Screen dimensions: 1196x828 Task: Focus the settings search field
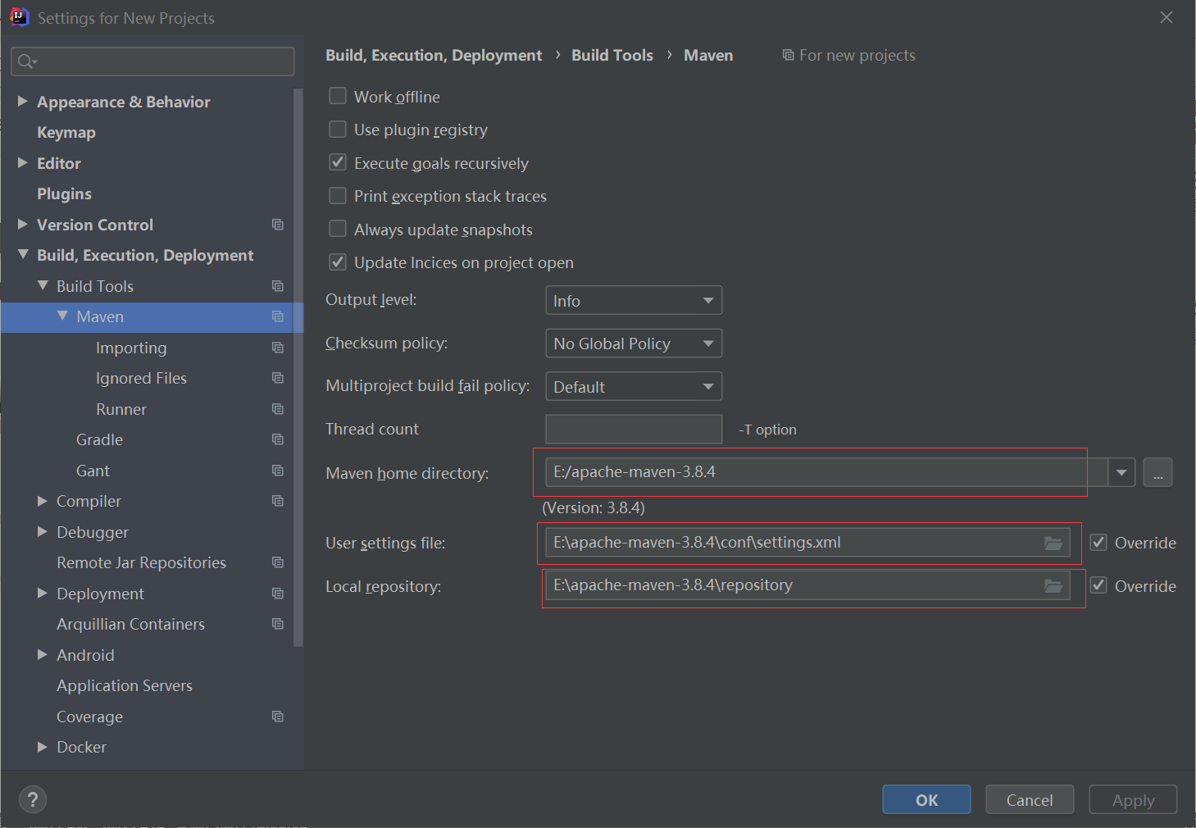click(152, 61)
